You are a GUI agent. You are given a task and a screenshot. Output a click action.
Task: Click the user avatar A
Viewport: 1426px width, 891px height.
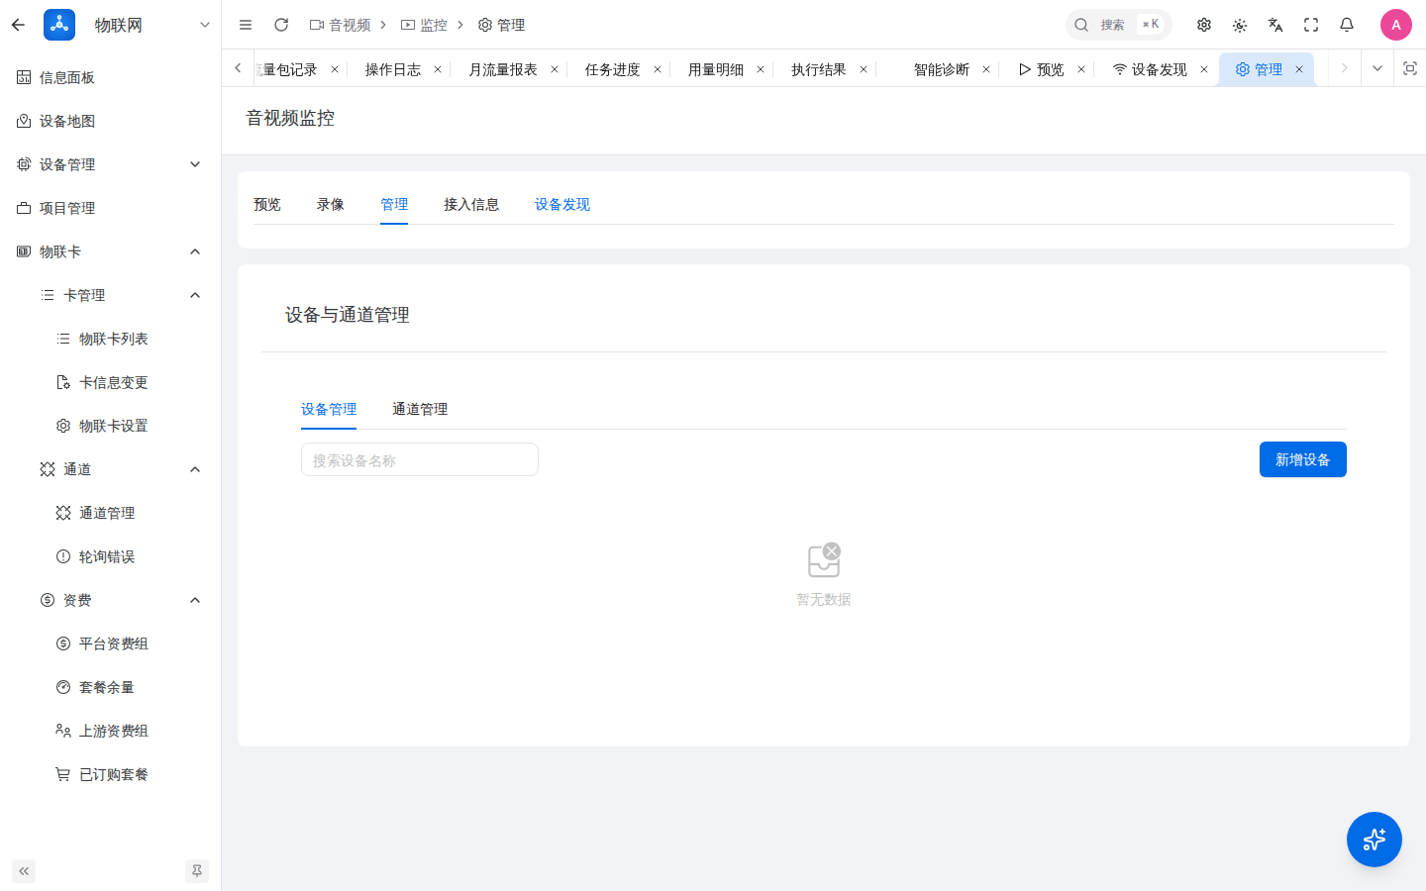pyautogui.click(x=1396, y=25)
